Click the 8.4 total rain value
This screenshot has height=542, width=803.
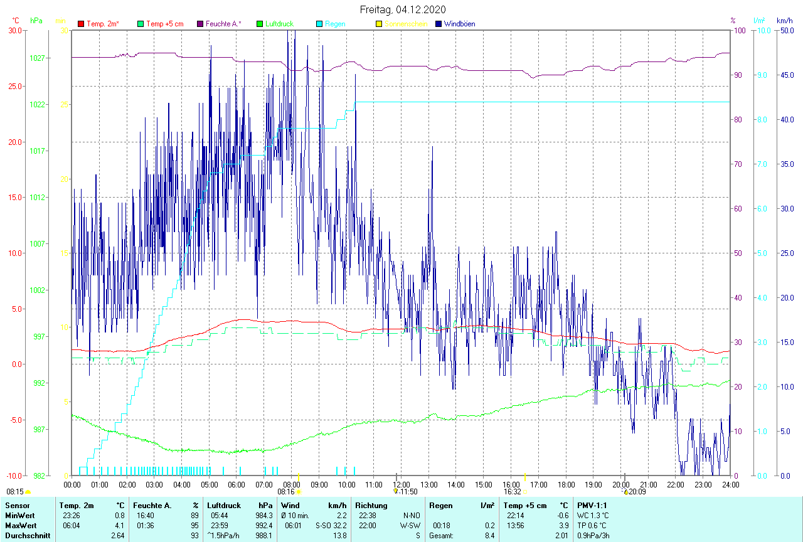(x=489, y=535)
